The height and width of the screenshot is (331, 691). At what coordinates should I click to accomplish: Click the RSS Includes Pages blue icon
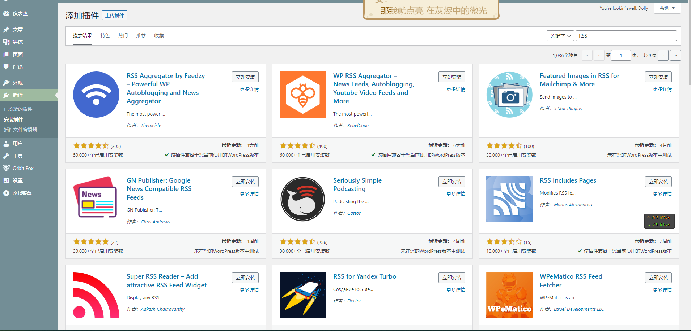point(509,199)
